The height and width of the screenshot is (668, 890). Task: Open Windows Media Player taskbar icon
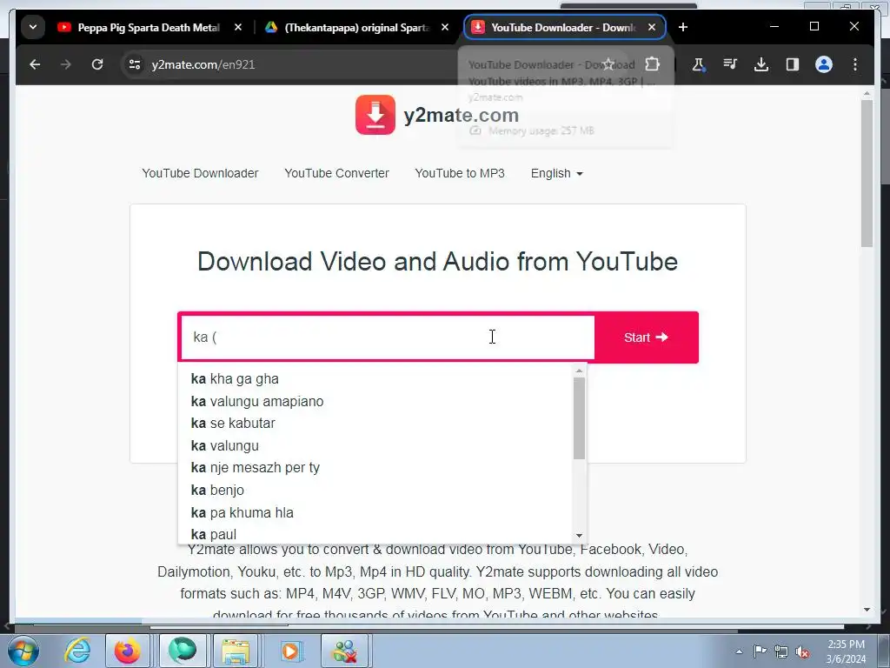pyautogui.click(x=290, y=651)
